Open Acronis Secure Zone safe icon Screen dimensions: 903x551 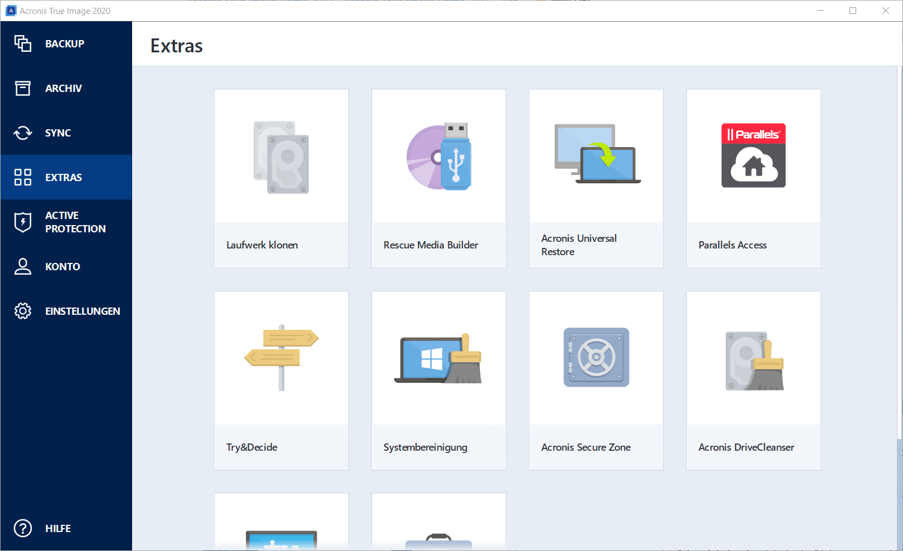(x=596, y=357)
